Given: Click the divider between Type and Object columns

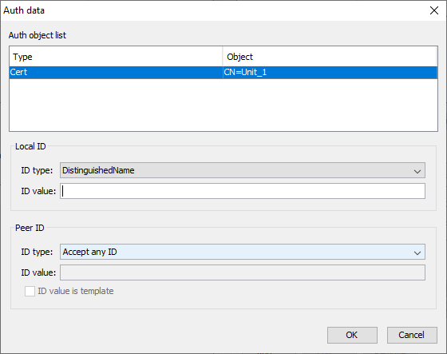Looking at the screenshot, I should click(223, 57).
